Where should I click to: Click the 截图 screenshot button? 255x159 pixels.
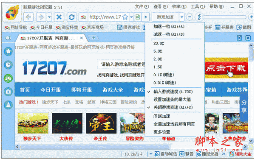(244, 28)
